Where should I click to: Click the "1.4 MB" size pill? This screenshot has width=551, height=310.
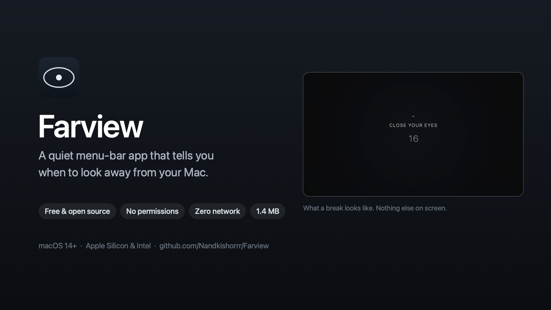[x=268, y=211]
